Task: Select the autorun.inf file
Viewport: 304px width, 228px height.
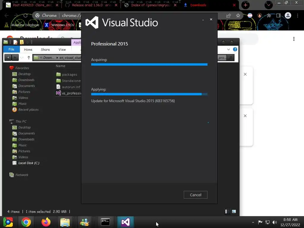Action: [x=68, y=87]
